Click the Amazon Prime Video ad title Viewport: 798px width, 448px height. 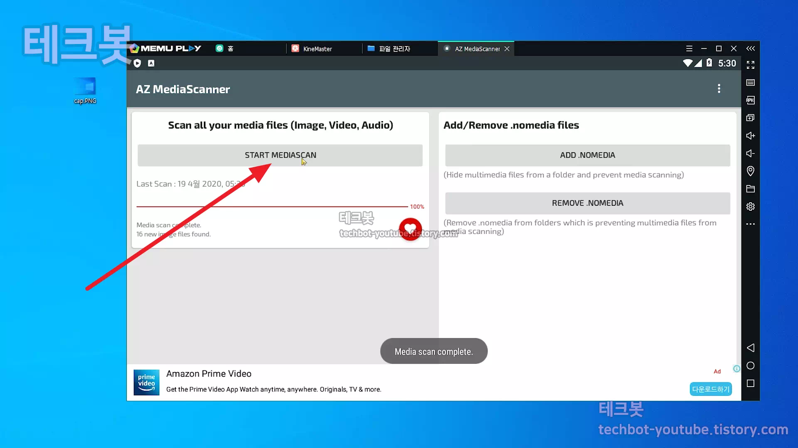click(x=209, y=374)
